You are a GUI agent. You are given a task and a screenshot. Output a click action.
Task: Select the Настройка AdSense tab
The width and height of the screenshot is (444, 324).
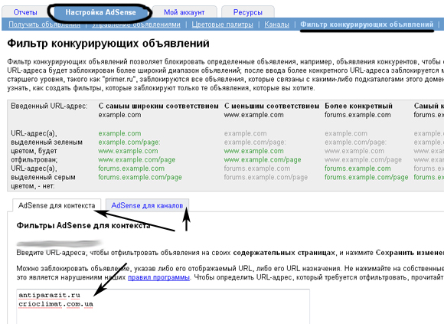pos(100,12)
